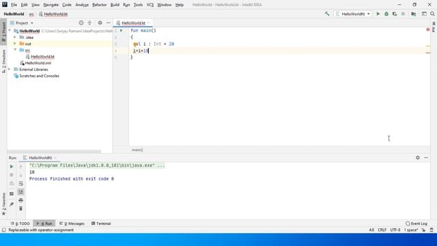Rerun HelloWorldKt in Run panel
The image size is (437, 246).
pyautogui.click(x=12, y=167)
